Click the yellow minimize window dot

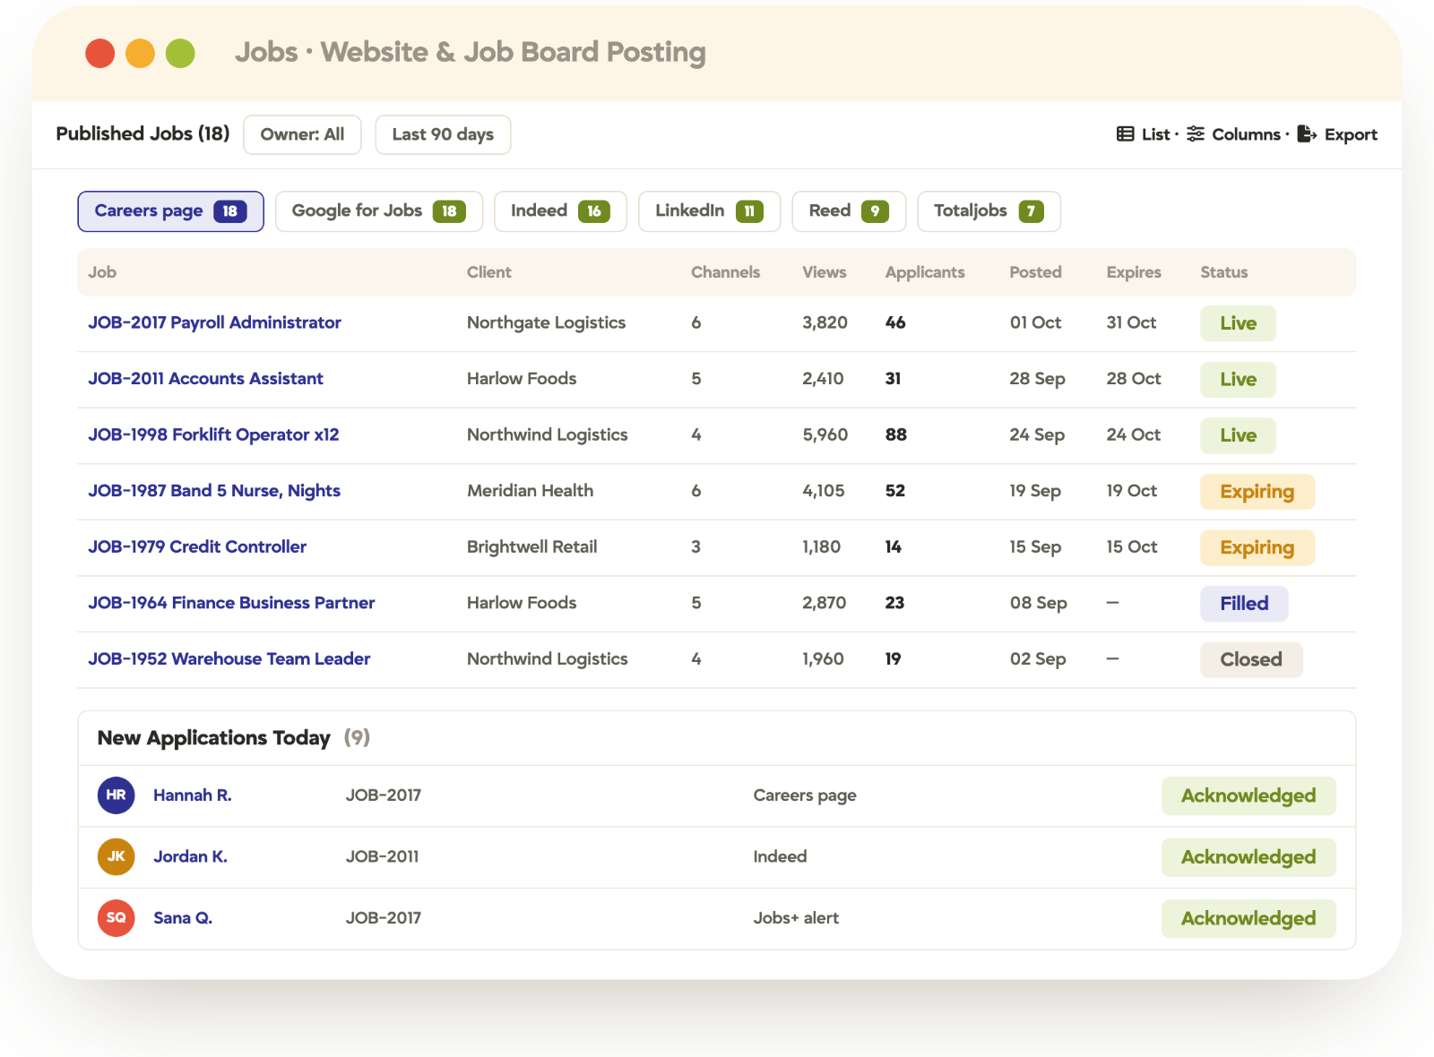[x=140, y=54]
